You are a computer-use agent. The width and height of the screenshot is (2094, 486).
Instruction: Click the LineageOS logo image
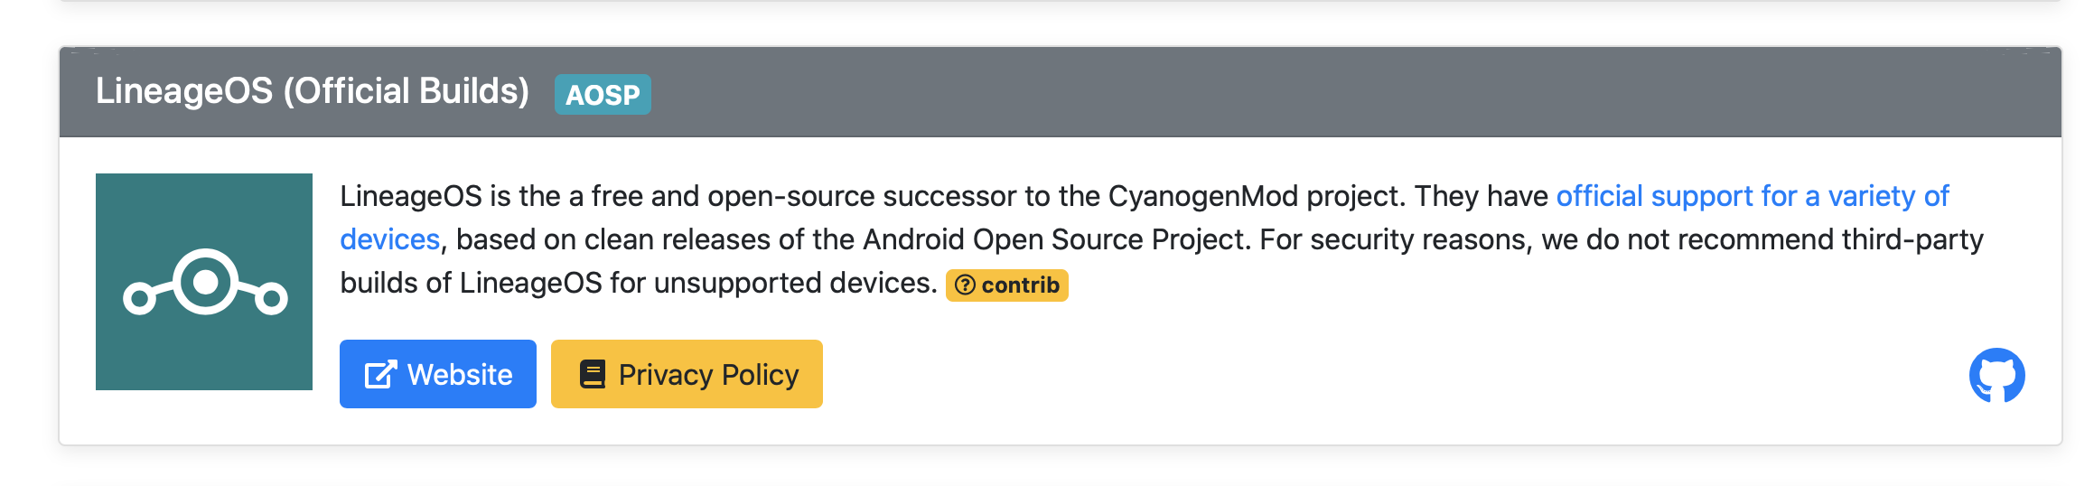click(204, 282)
